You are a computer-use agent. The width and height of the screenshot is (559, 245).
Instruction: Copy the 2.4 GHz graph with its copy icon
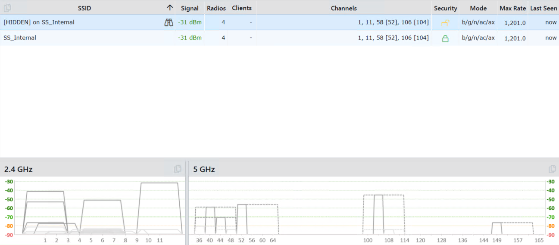(178, 169)
